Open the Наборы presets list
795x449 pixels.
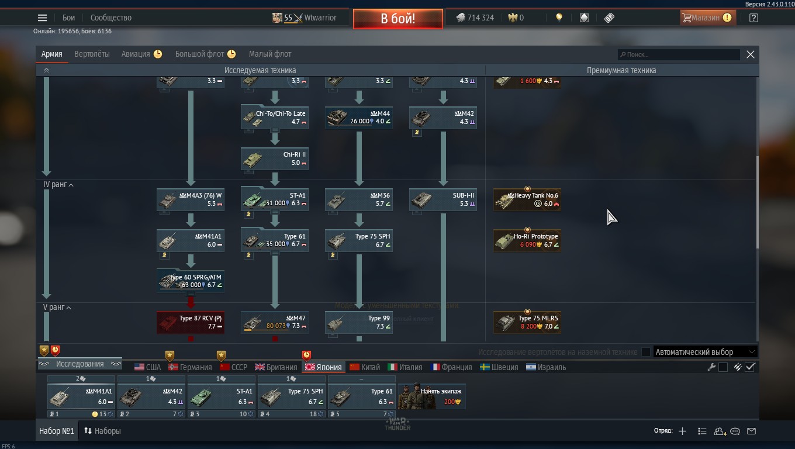(x=102, y=431)
